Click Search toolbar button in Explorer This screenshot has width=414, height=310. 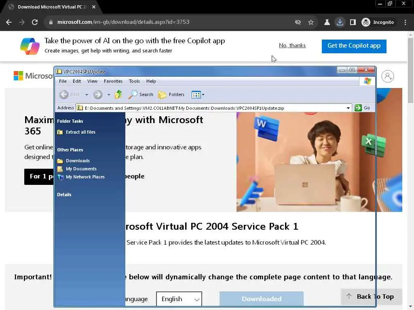point(141,94)
